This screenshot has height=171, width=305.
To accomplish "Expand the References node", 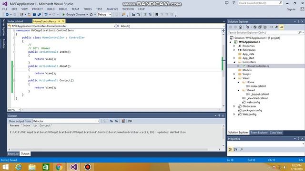I will click(x=234, y=50).
